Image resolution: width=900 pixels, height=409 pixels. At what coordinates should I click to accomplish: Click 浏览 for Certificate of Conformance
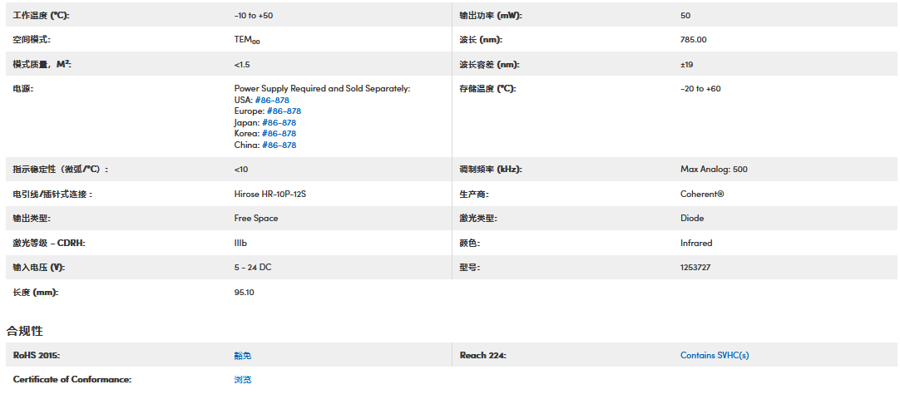(x=242, y=379)
